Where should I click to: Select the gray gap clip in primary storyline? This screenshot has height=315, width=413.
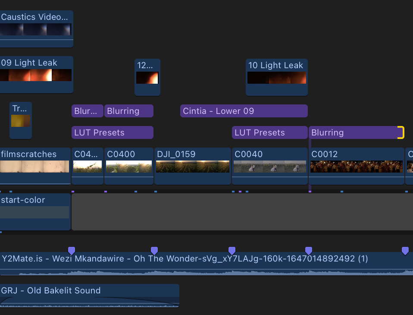click(242, 212)
